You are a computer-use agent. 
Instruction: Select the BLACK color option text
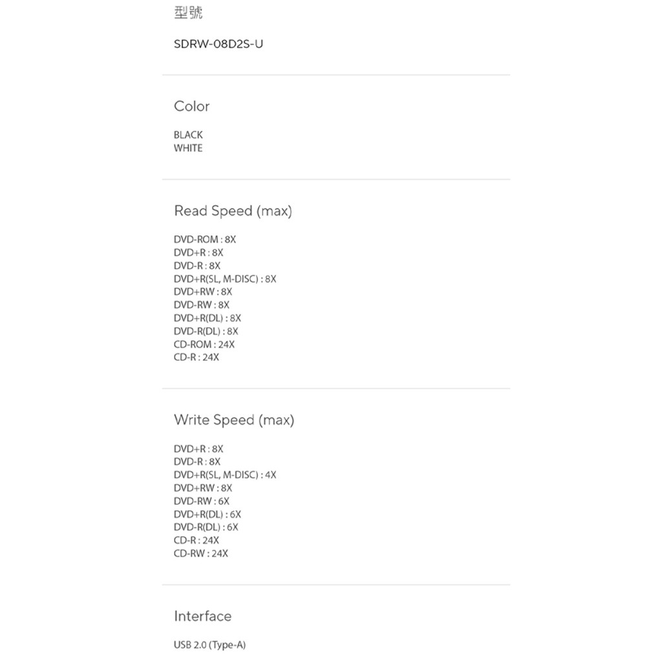pyautogui.click(x=188, y=135)
